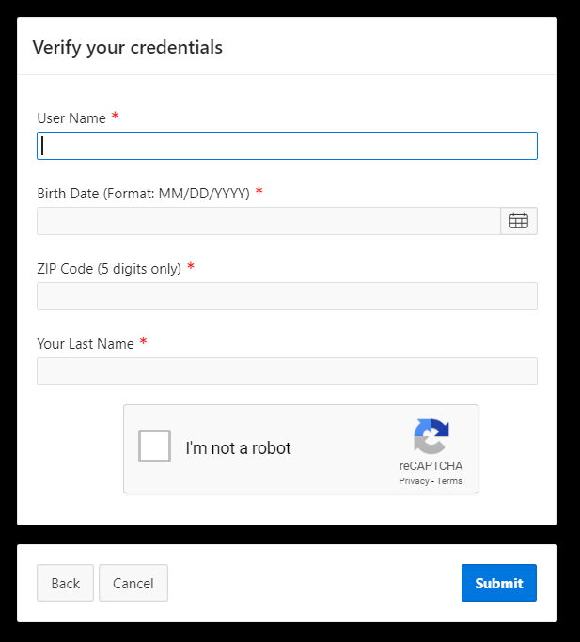The width and height of the screenshot is (580, 642).
Task: Click the Birth Date format label
Action: click(x=143, y=193)
